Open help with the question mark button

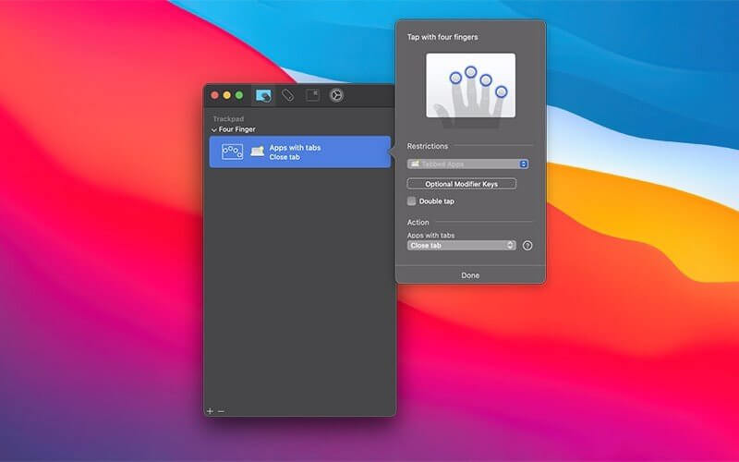tap(527, 246)
